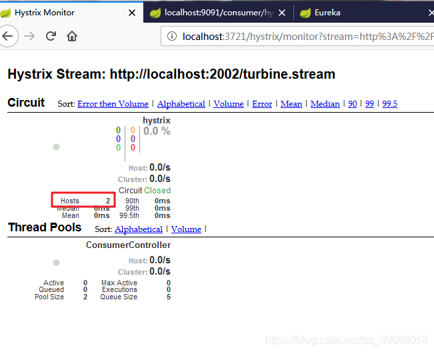The width and height of the screenshot is (434, 352).
Task: Close the localhost:9091/consumer tab
Action: [x=282, y=13]
